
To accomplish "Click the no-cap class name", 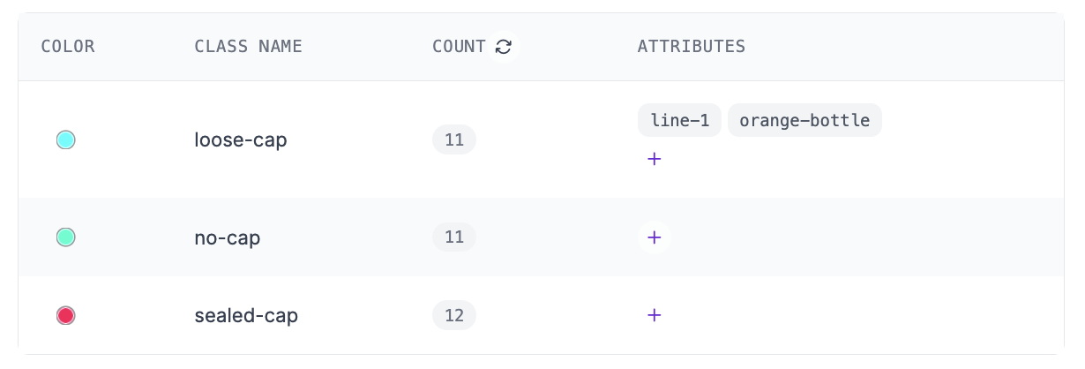I will [x=228, y=237].
